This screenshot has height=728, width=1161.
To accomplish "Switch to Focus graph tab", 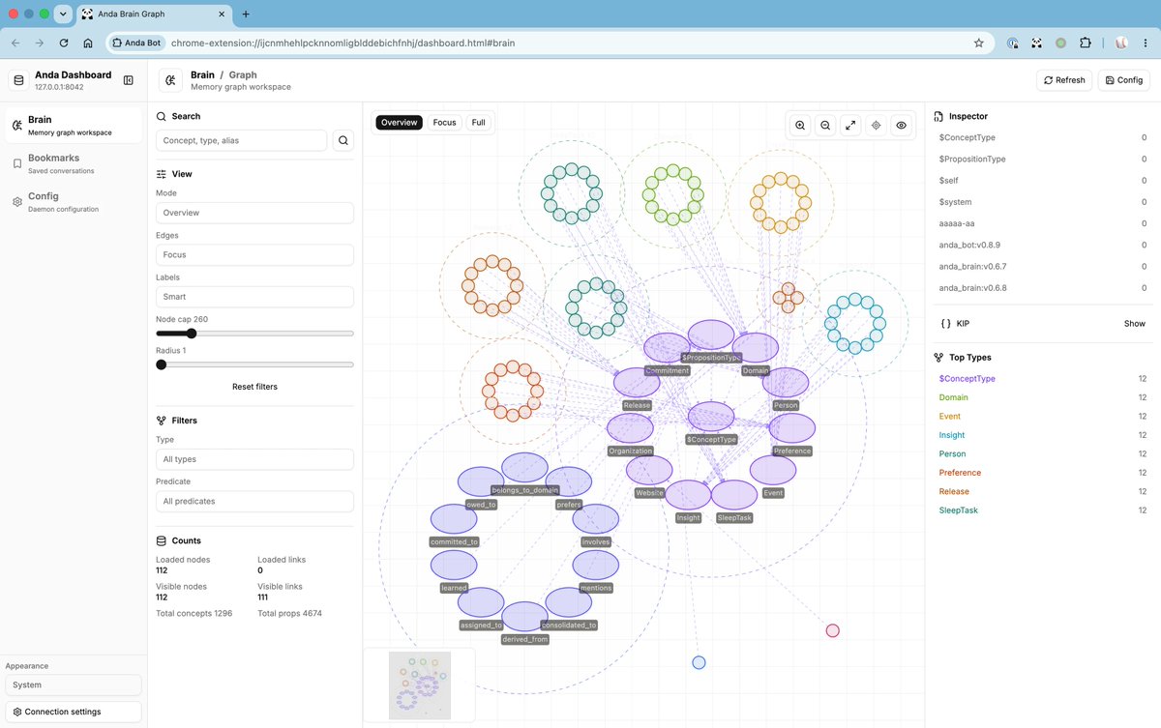I will point(444,123).
